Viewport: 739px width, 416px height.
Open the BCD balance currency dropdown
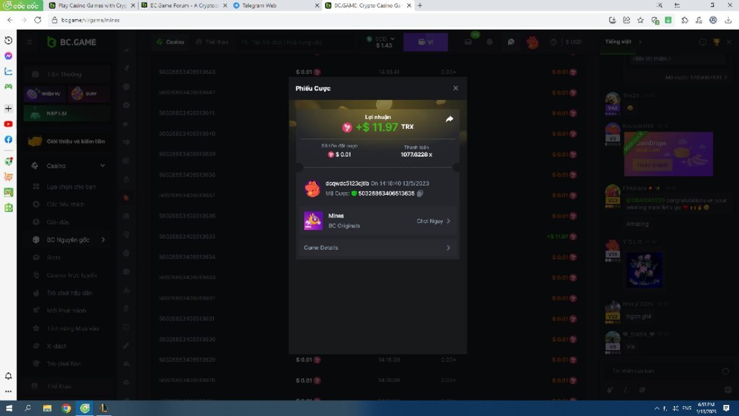pos(392,39)
